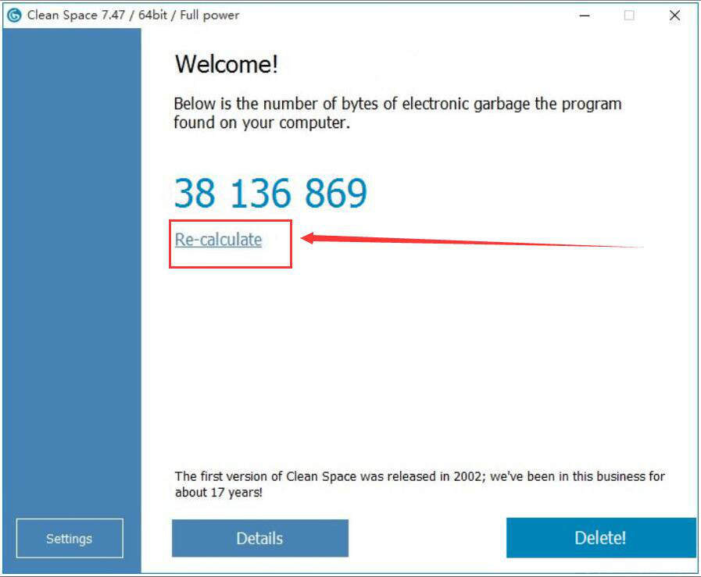Click the Welcome! heading
This screenshot has height=577, width=701.
[226, 64]
